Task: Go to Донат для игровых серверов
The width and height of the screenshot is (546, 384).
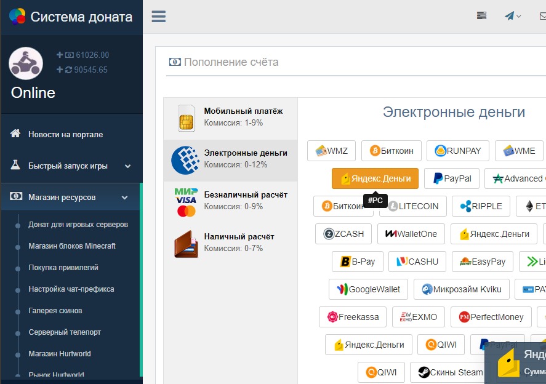Action: click(x=78, y=225)
